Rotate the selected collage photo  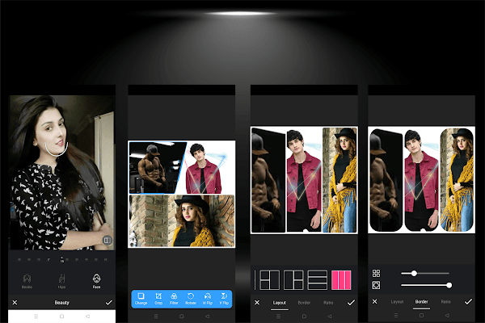click(191, 299)
